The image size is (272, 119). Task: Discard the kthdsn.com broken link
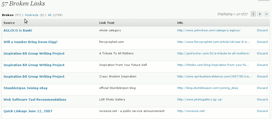(262, 65)
